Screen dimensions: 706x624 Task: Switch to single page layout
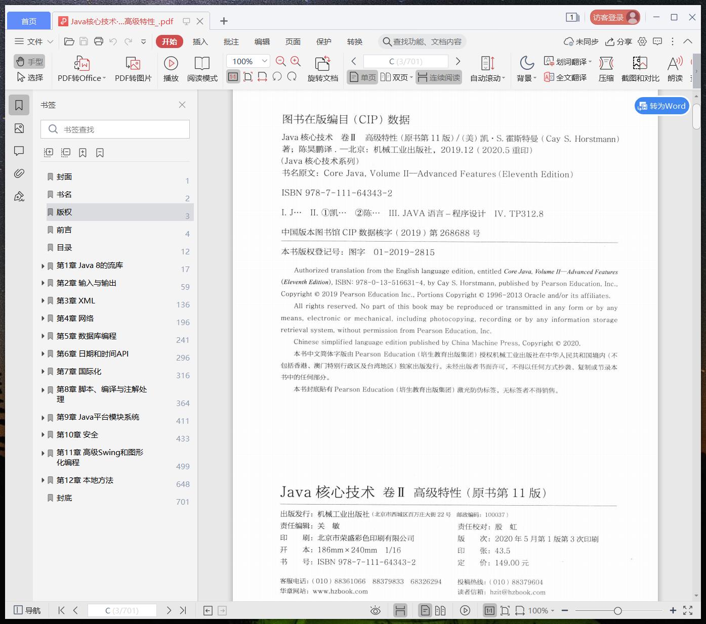(x=362, y=77)
